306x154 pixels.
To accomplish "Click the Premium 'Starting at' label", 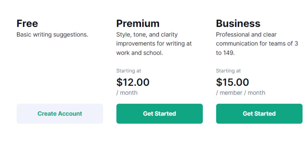I will (x=129, y=71).
